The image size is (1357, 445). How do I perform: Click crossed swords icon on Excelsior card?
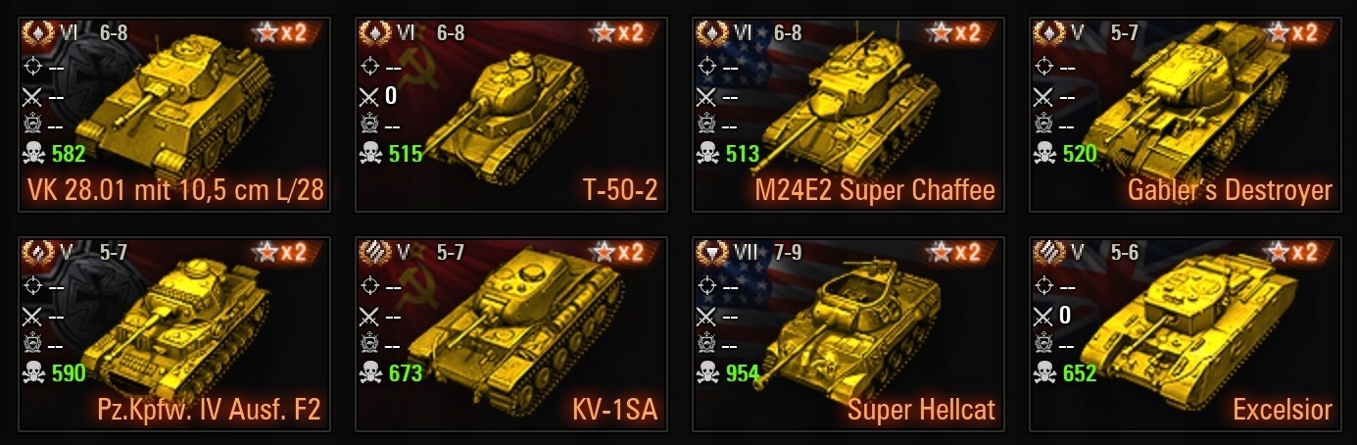[x=1043, y=316]
